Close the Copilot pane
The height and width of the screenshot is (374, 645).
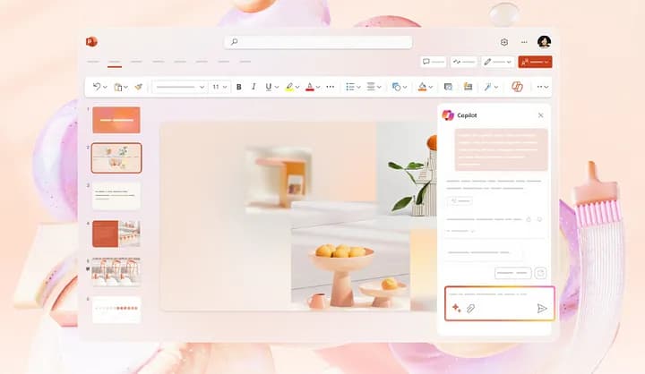(540, 115)
